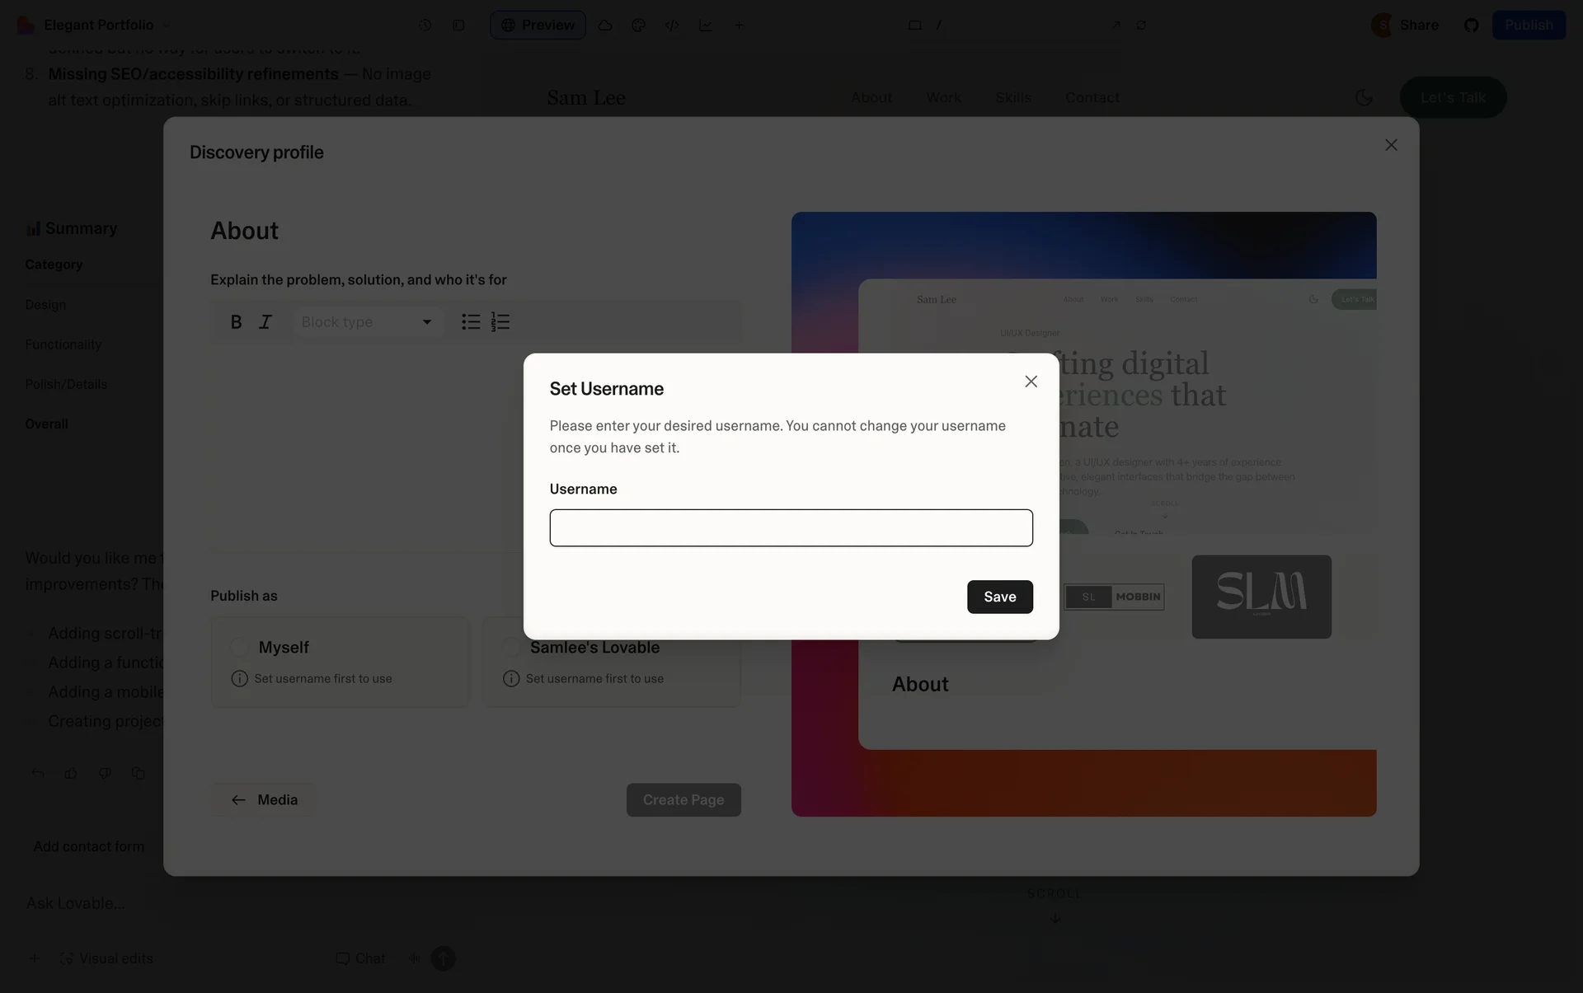Viewport: 1583px width, 993px height.
Task: Open the cloud icon in toolbar
Action: (x=605, y=25)
